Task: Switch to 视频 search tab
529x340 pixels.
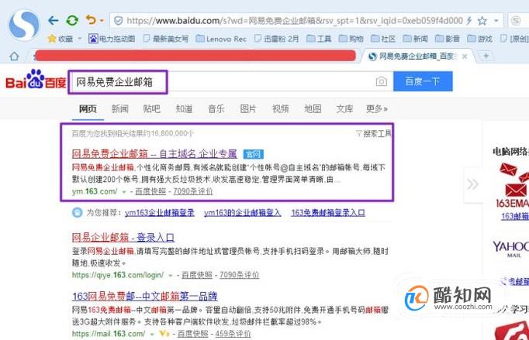Action: coord(280,109)
